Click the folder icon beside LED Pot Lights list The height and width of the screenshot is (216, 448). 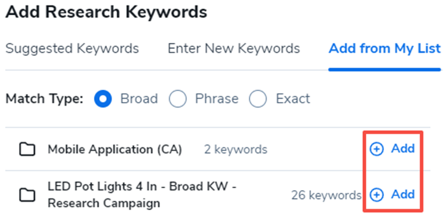[x=27, y=195]
